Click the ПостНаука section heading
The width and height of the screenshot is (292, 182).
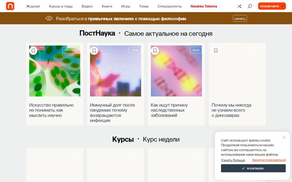(x=97, y=33)
